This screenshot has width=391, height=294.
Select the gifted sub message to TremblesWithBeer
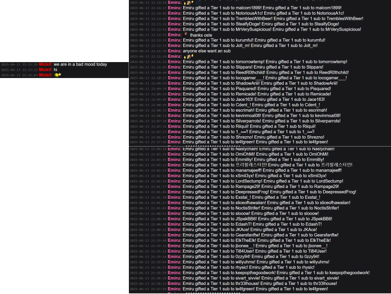273,19
